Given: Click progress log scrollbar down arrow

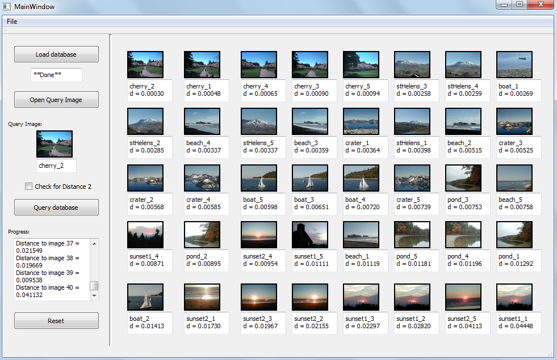Looking at the screenshot, I should (x=95, y=296).
